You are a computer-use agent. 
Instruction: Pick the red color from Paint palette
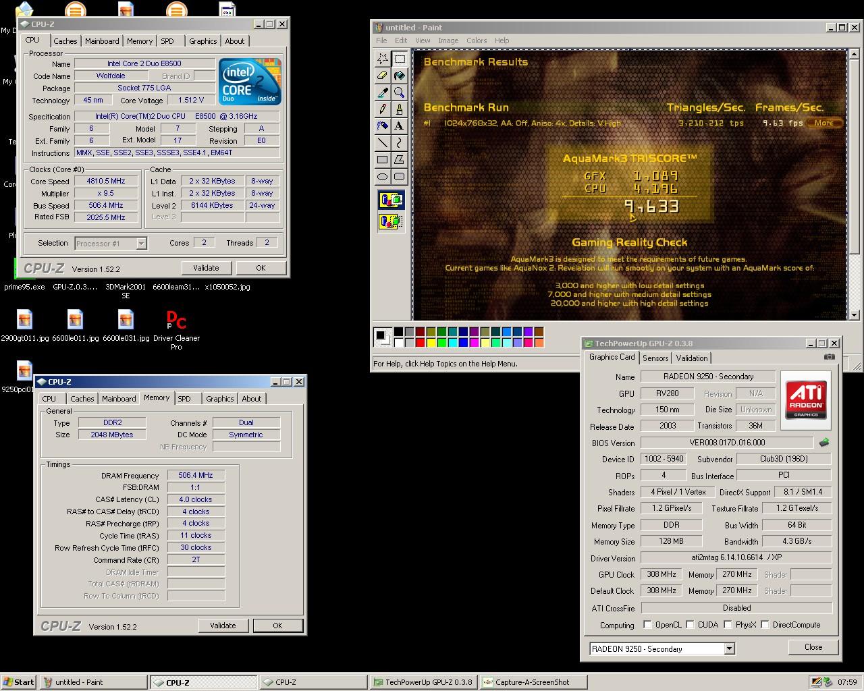420,342
